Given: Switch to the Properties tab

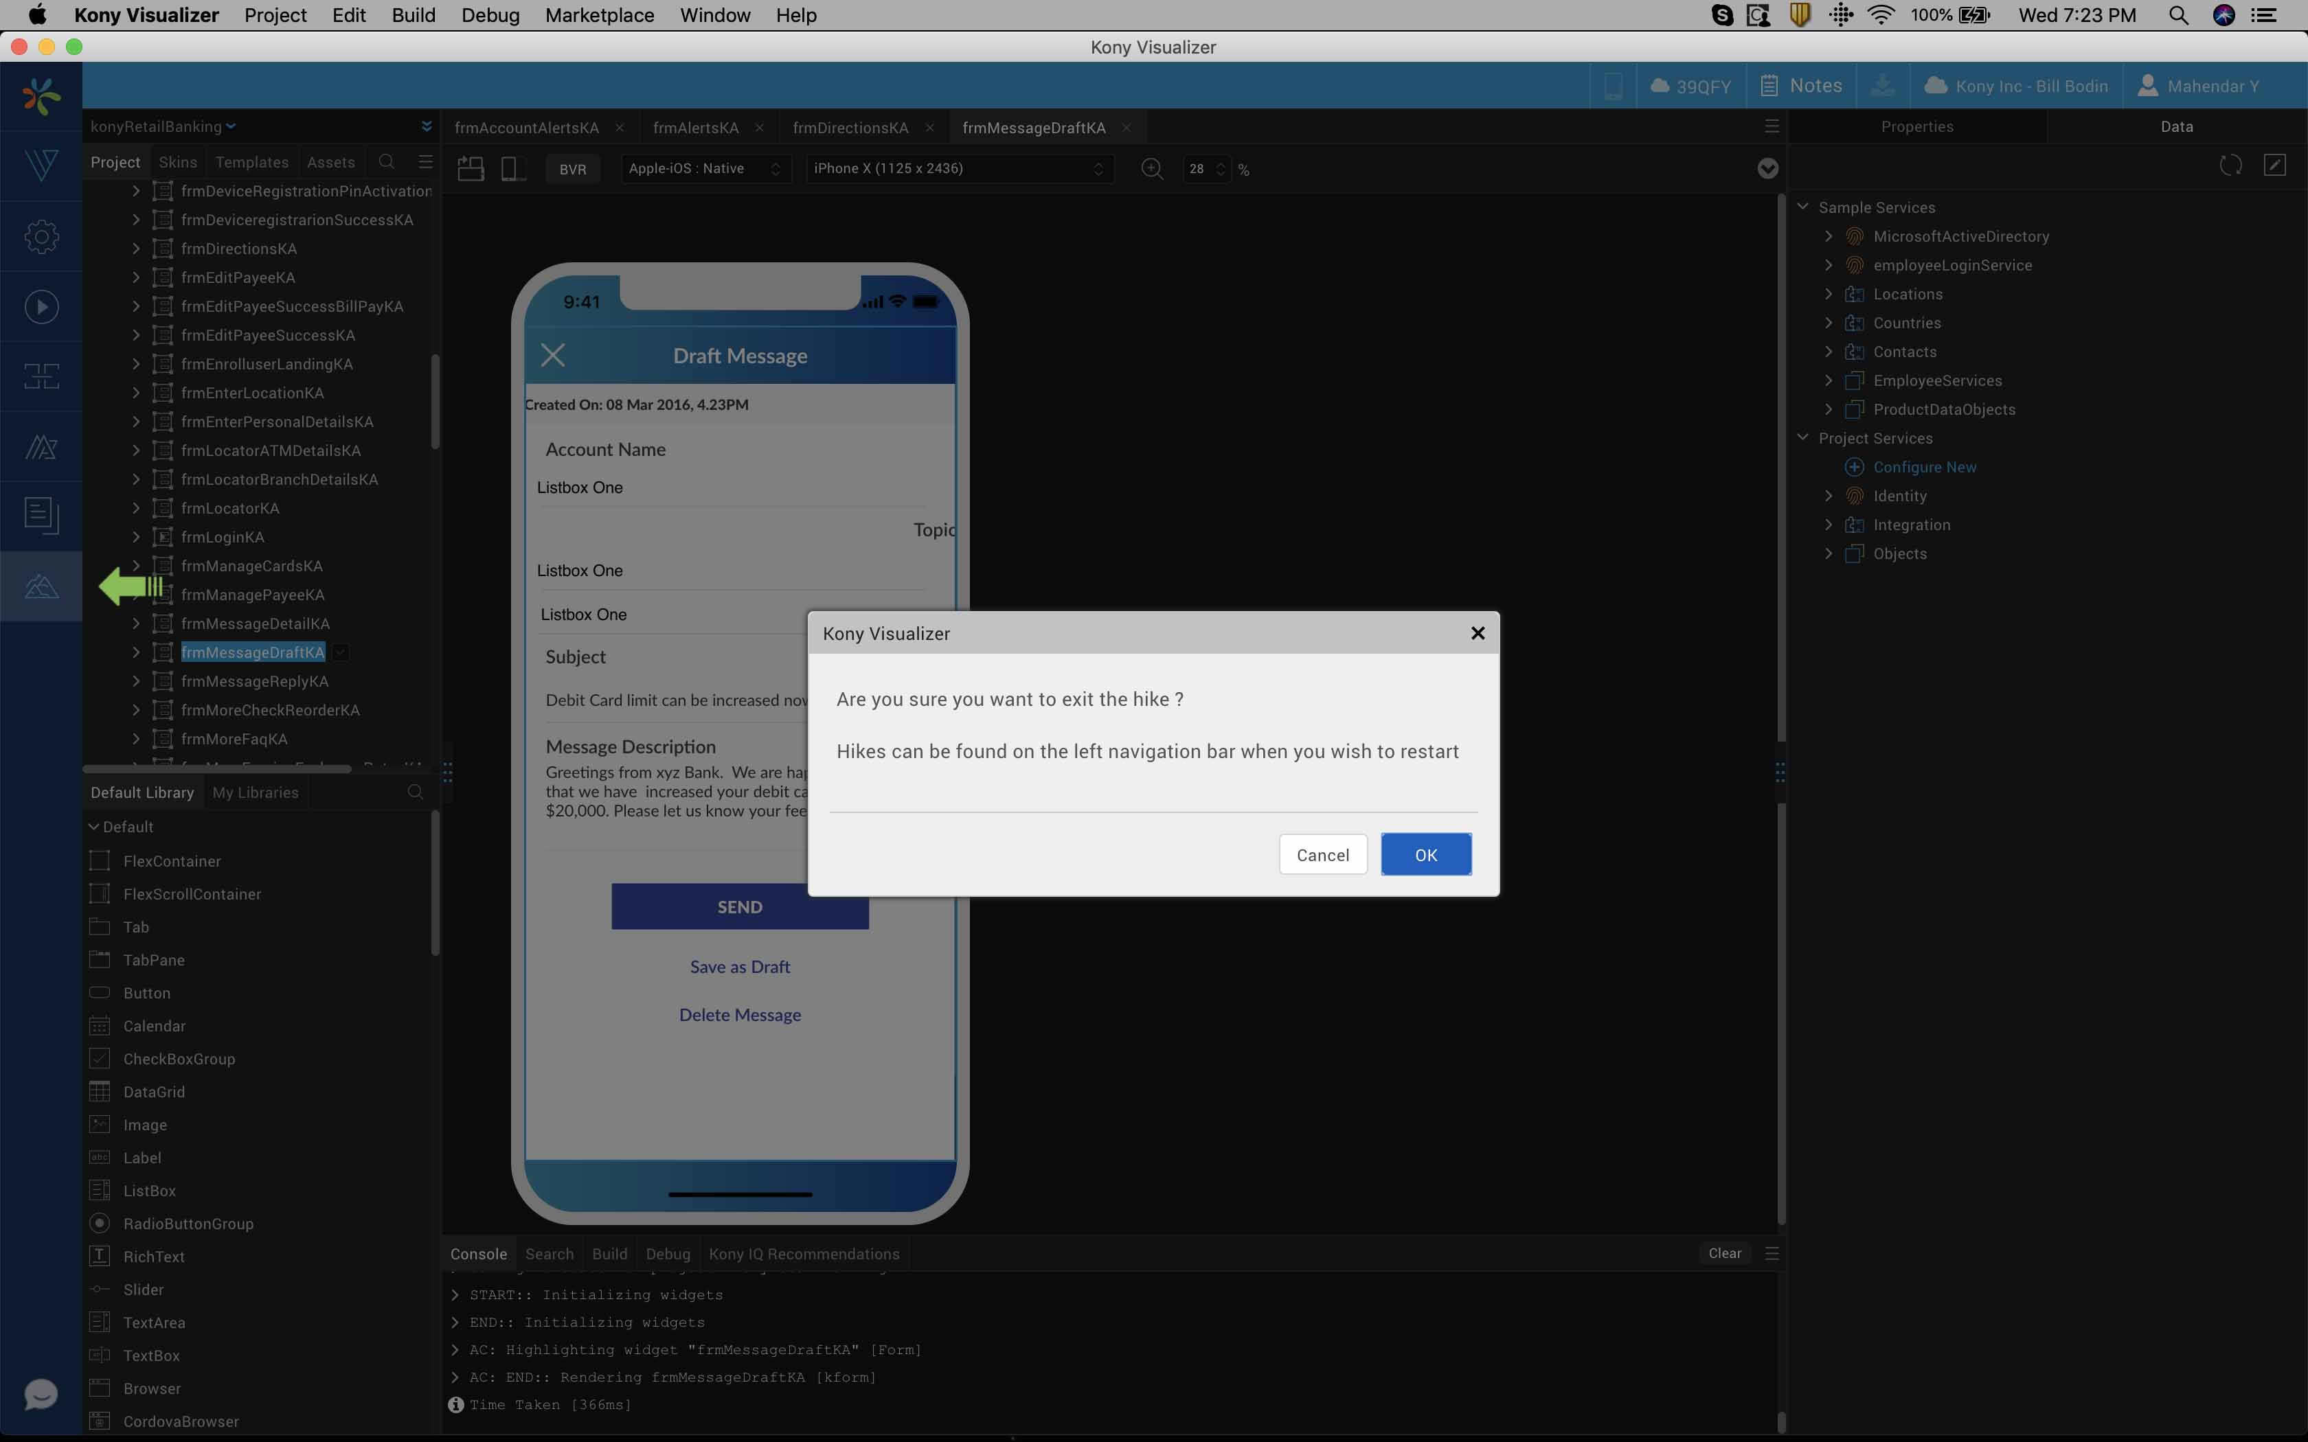Looking at the screenshot, I should click(x=1917, y=127).
